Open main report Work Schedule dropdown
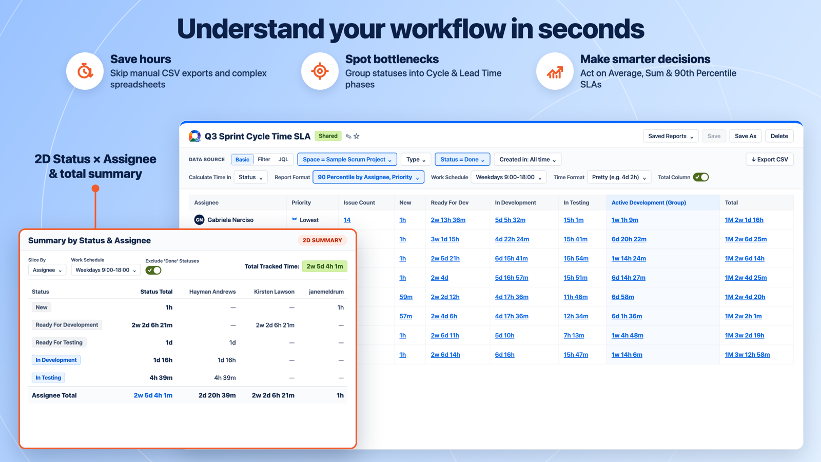The image size is (821, 462). 509,177
